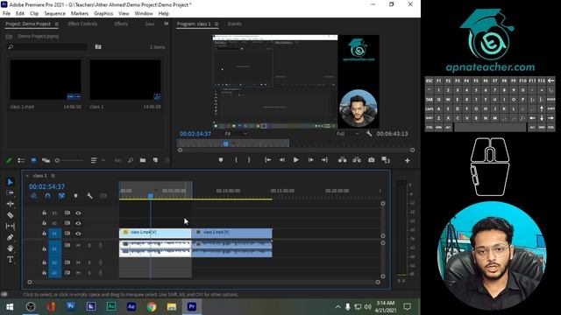Click the Play button in Program monitor
This screenshot has height=315, width=561.
[296, 160]
